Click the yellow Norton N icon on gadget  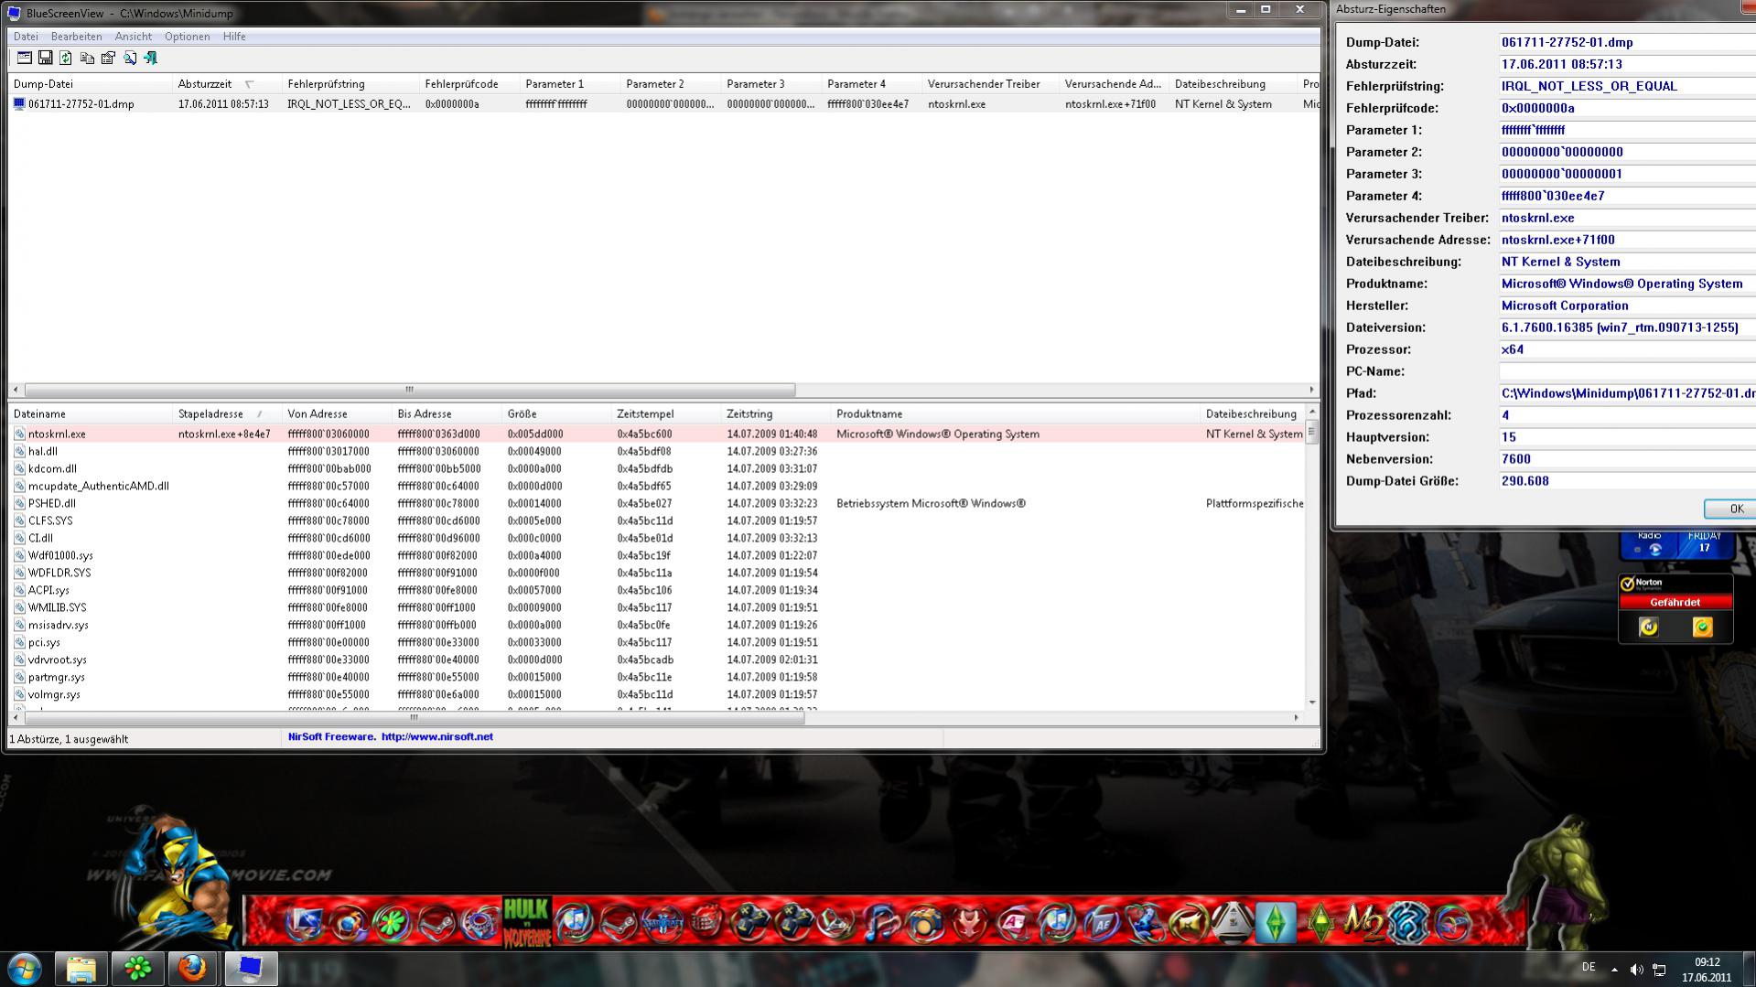pyautogui.click(x=1648, y=628)
